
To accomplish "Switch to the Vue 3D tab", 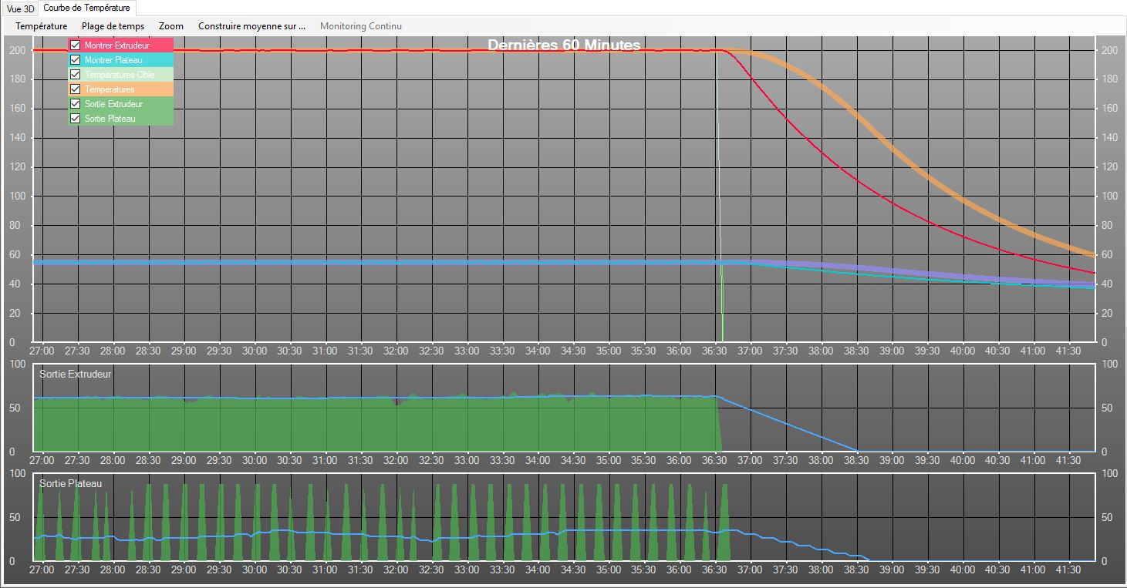I will [x=20, y=8].
